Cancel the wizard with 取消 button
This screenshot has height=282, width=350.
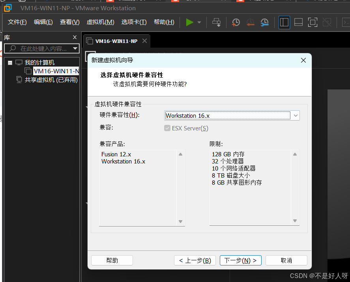tap(286, 260)
